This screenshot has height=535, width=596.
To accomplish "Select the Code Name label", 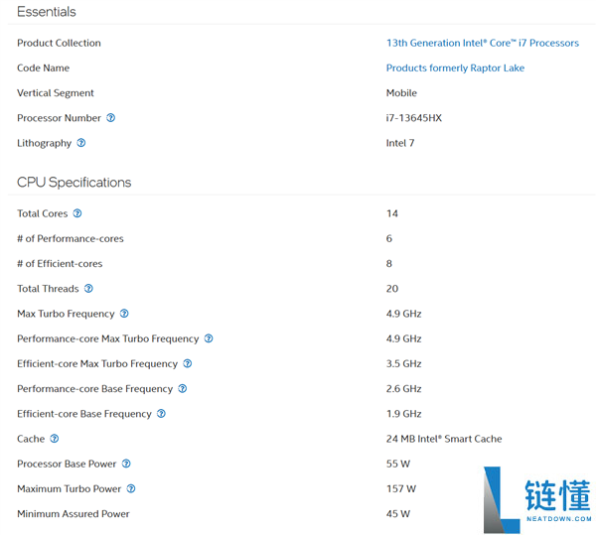I will tap(44, 67).
